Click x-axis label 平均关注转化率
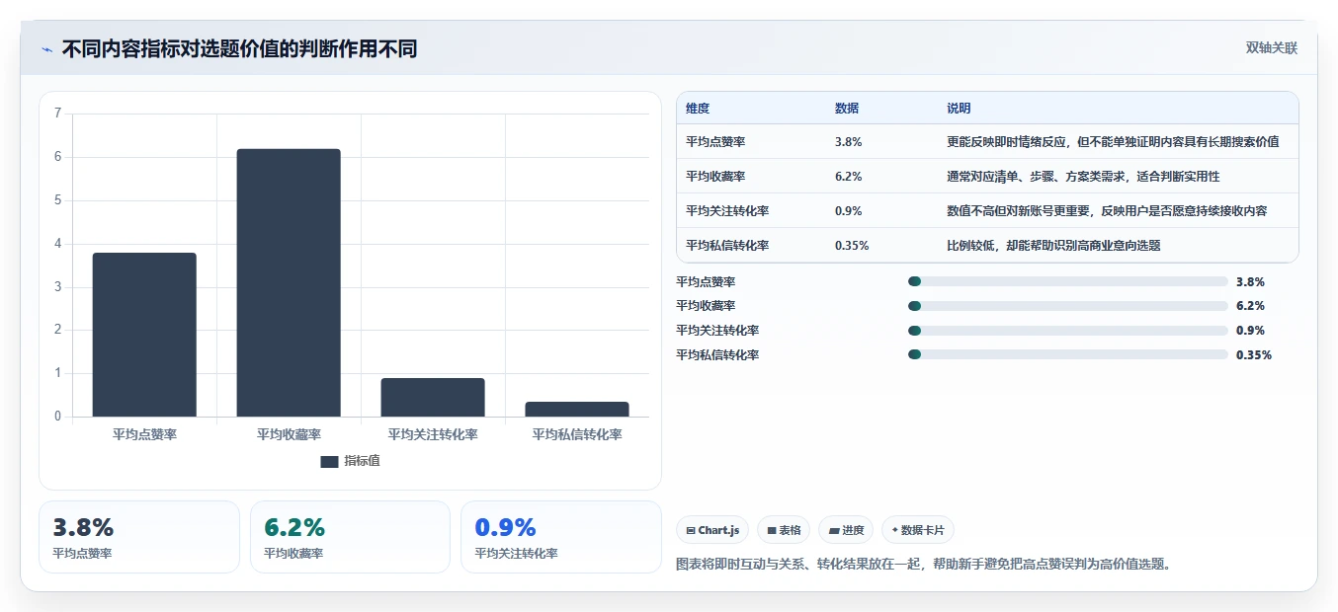The image size is (1338, 612). [433, 435]
